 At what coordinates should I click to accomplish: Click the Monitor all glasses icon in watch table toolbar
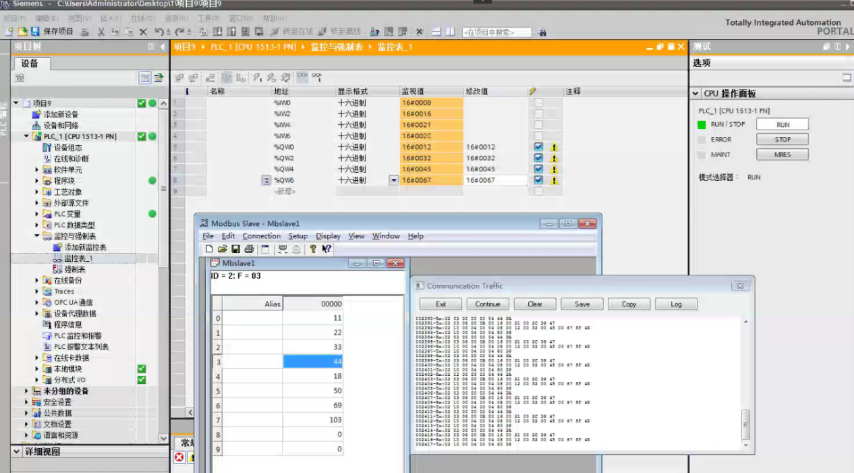point(303,78)
